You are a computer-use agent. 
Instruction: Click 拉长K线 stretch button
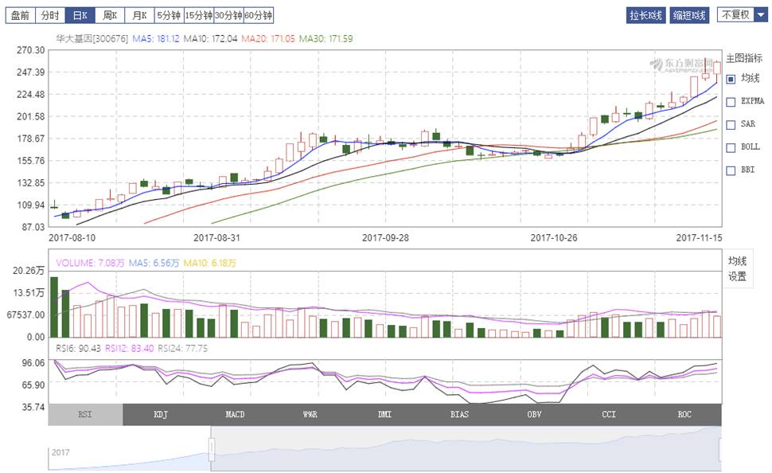(x=646, y=15)
